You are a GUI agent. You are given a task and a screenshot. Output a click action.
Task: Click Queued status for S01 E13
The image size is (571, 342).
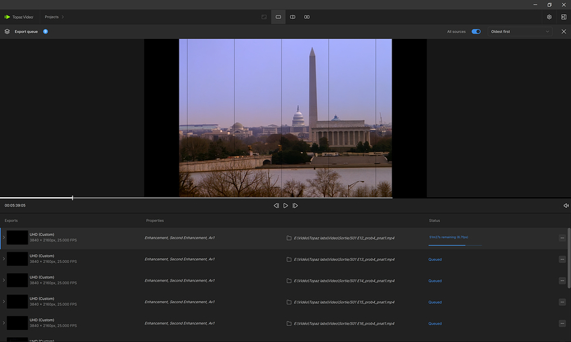click(x=435, y=260)
